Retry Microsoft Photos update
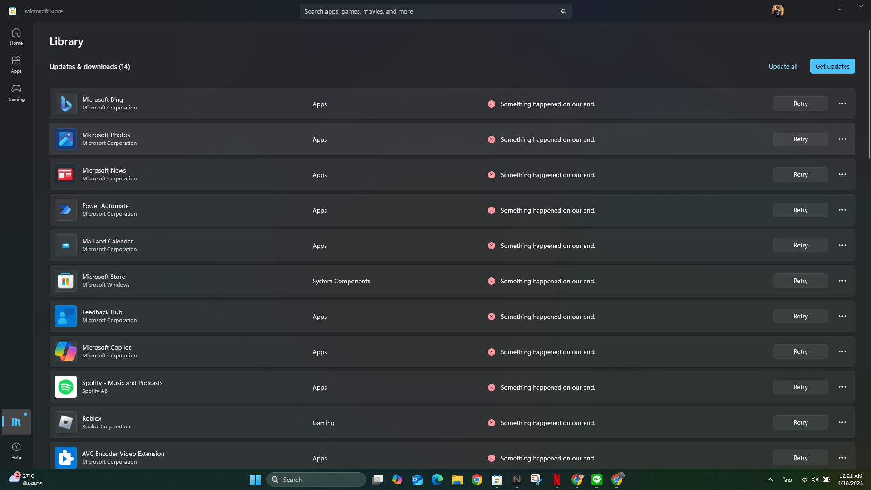Image resolution: width=871 pixels, height=490 pixels. pos(800,139)
